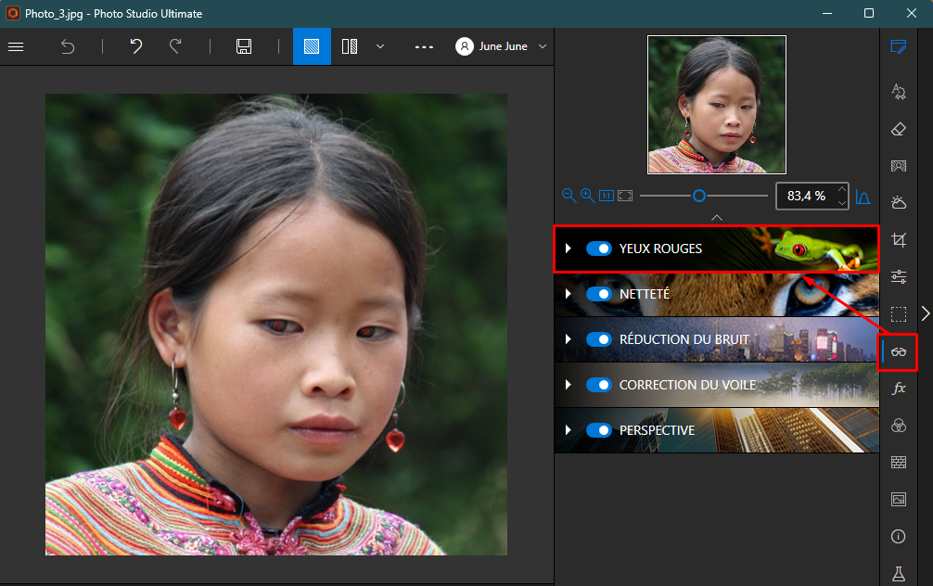Disable the Yeux Rouges toggle
The width and height of the screenshot is (933, 586).
coord(599,248)
